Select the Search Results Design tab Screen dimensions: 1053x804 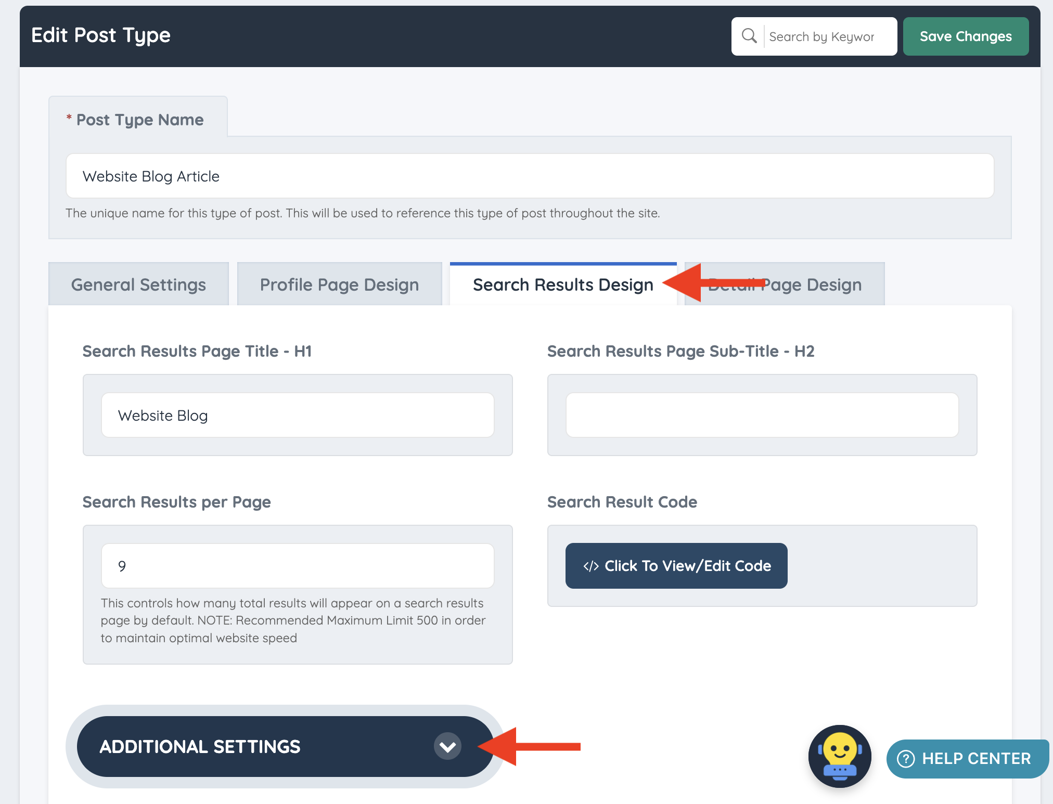(x=562, y=284)
